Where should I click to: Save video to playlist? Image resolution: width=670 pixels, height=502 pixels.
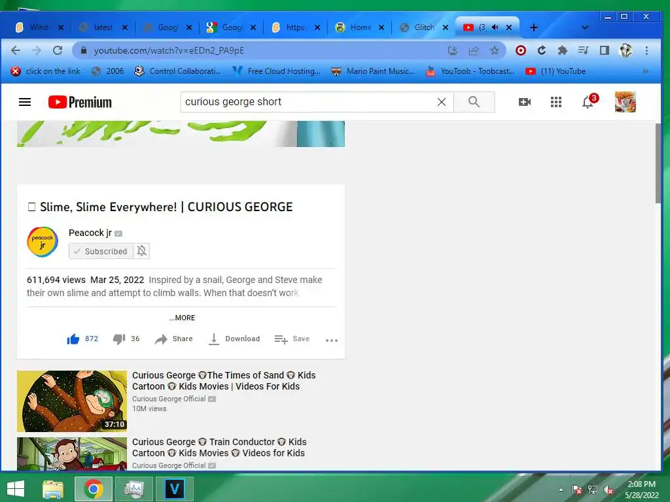[x=292, y=339]
